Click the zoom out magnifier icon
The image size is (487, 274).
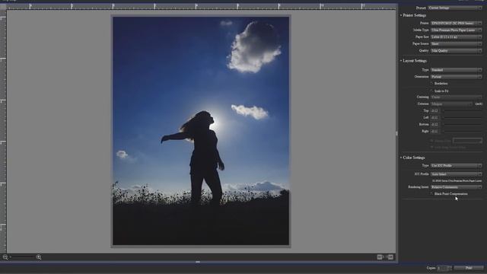[x=5, y=257]
